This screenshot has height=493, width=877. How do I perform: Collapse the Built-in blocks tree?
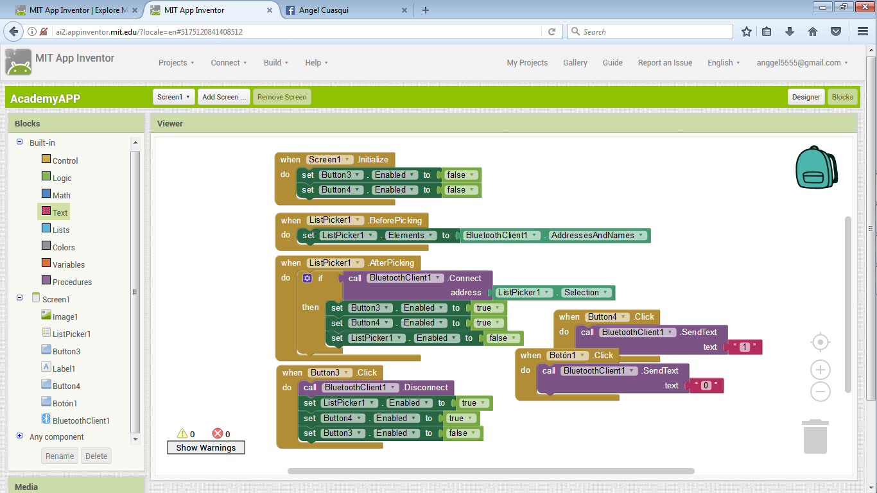(20, 142)
